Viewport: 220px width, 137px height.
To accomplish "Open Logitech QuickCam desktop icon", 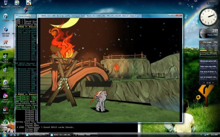I will (5, 85).
